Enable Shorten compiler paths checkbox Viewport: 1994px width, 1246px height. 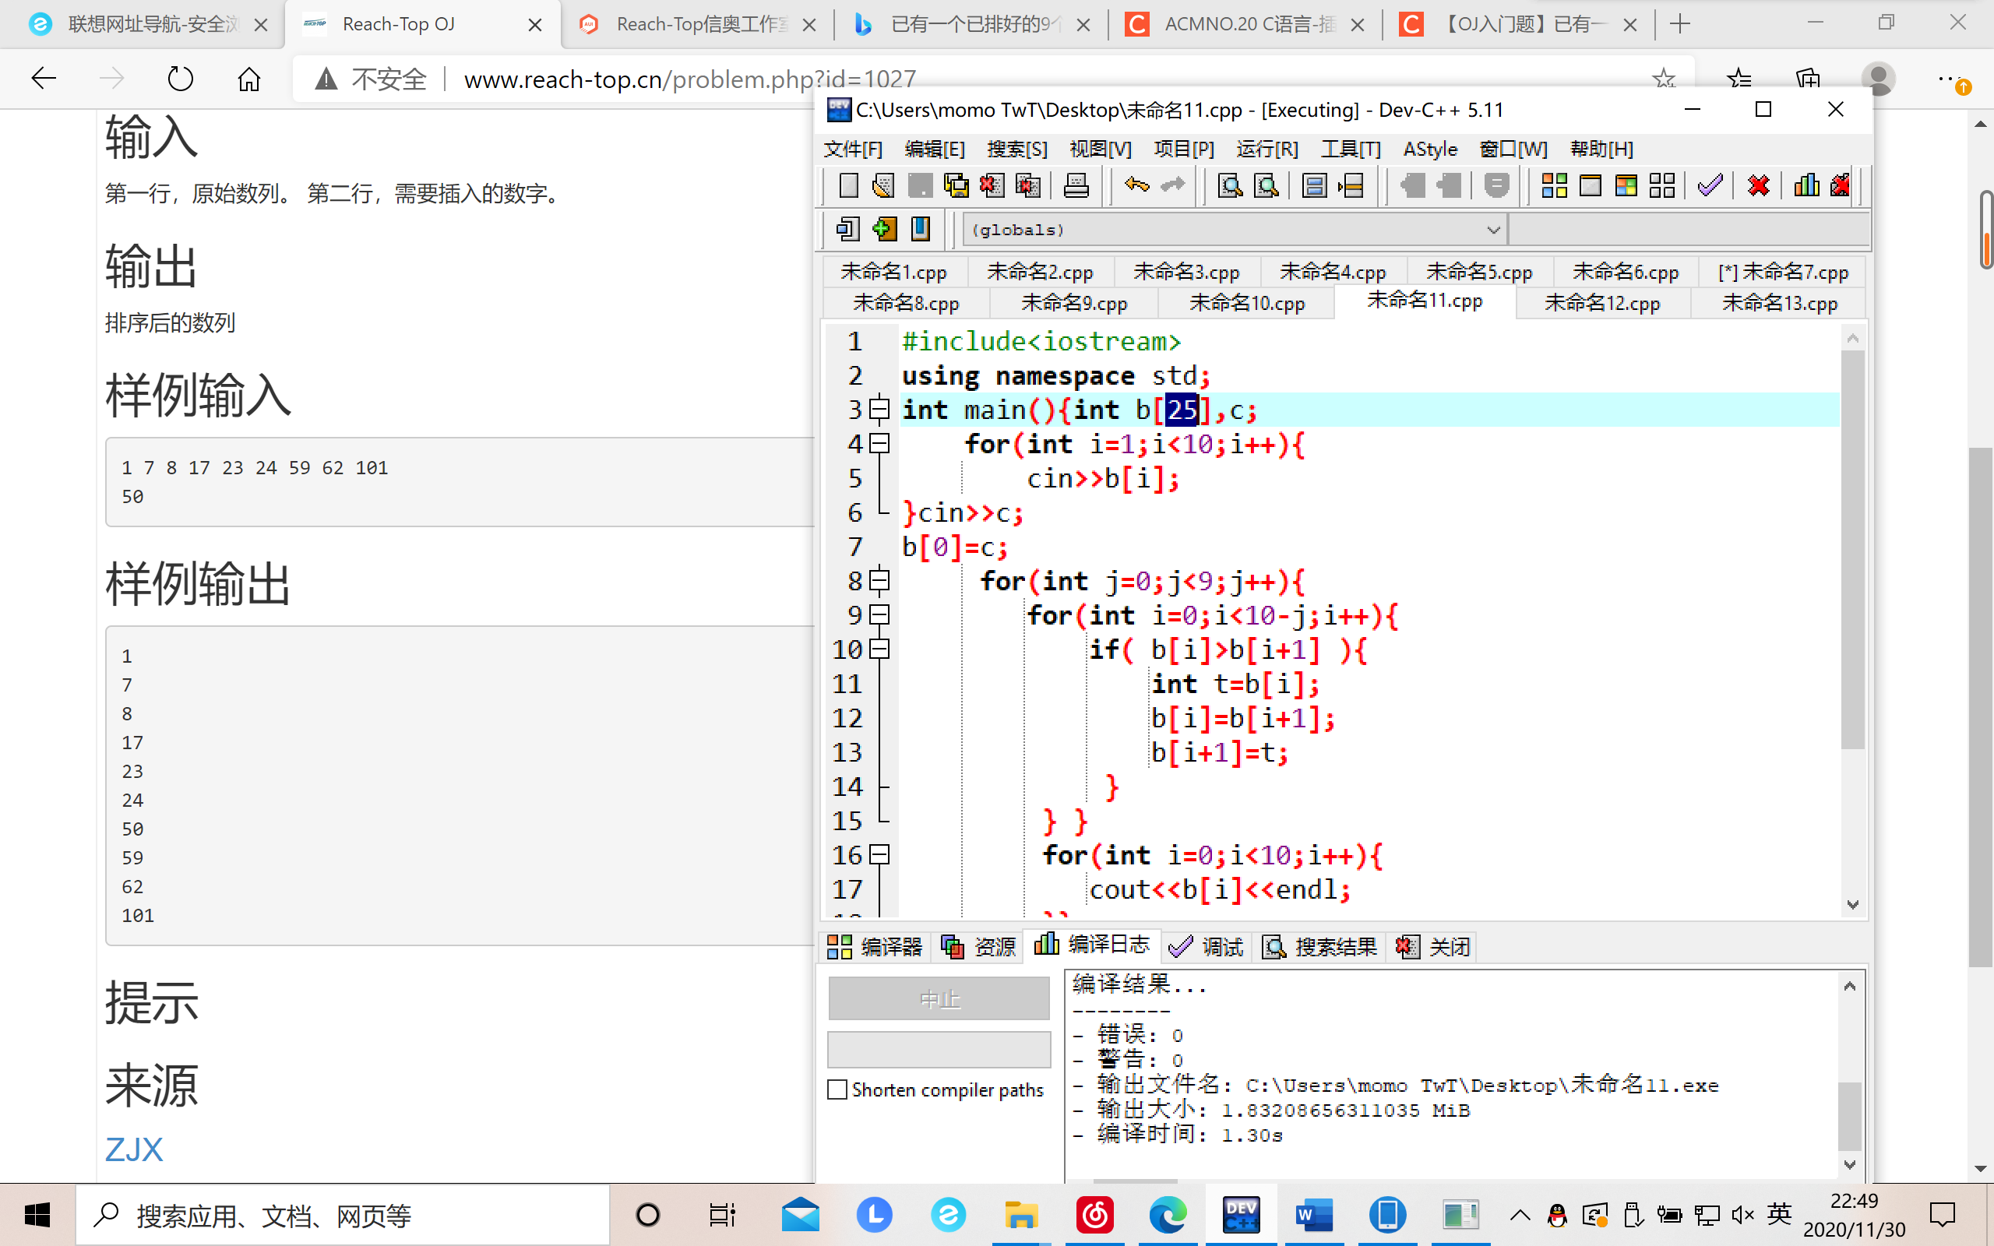pos(837,1089)
